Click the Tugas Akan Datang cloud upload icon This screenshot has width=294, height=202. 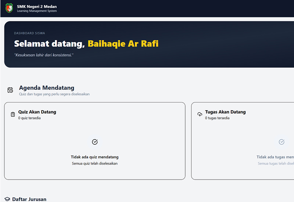pyautogui.click(x=200, y=114)
